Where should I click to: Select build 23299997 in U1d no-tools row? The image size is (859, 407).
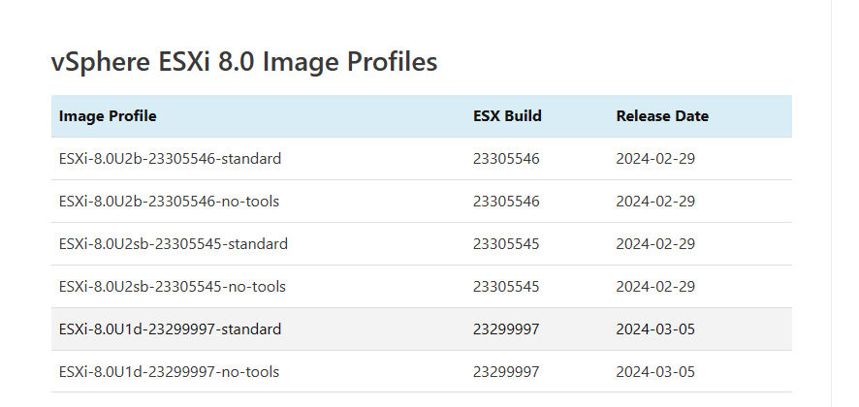506,372
